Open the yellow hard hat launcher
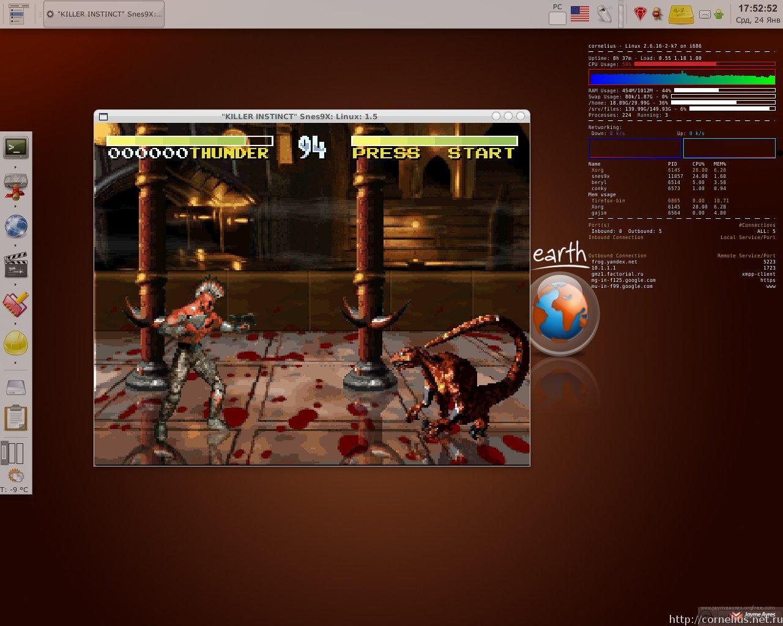This screenshot has height=626, width=783. [x=16, y=343]
